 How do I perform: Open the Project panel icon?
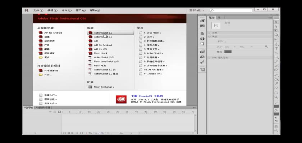202,69
